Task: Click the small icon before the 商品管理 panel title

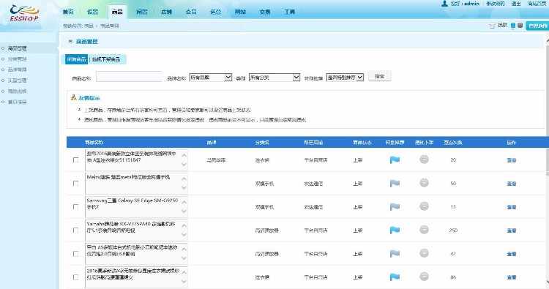Action: click(x=71, y=41)
